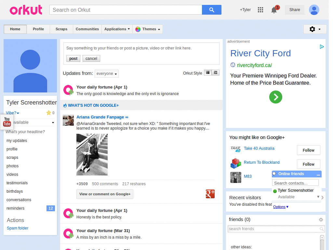
Task: Click the fortune icon for 'Honesty' post
Action: [x=68, y=214]
